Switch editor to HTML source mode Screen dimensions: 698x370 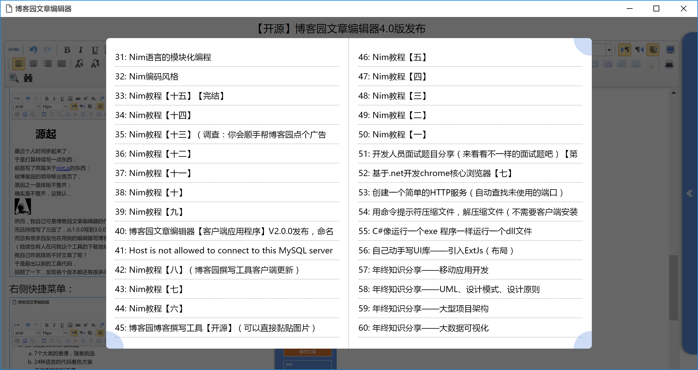tap(13, 50)
